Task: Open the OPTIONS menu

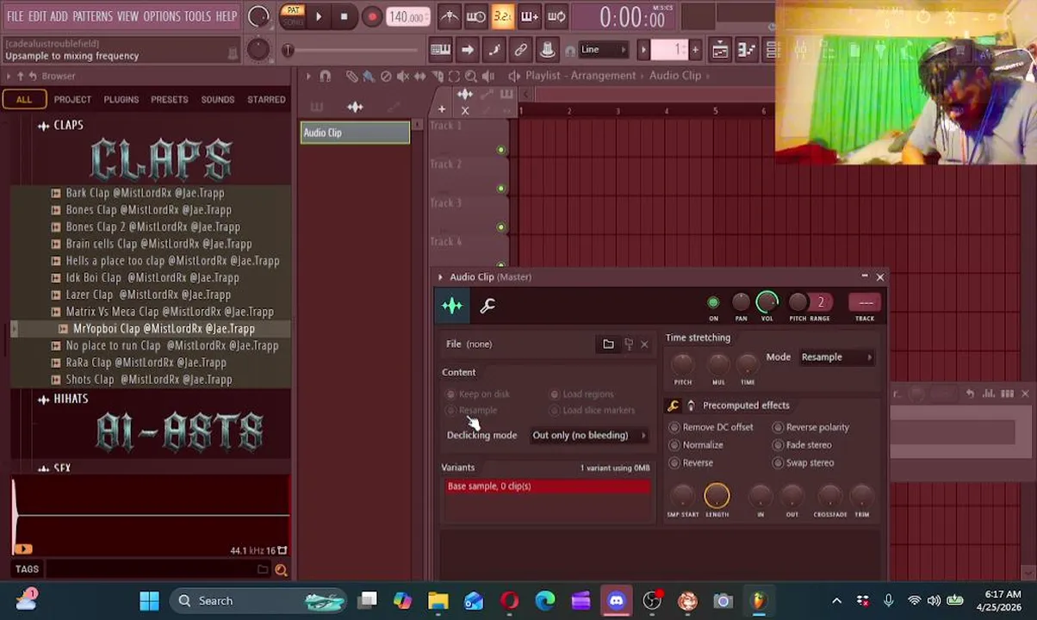Action: 161,16
